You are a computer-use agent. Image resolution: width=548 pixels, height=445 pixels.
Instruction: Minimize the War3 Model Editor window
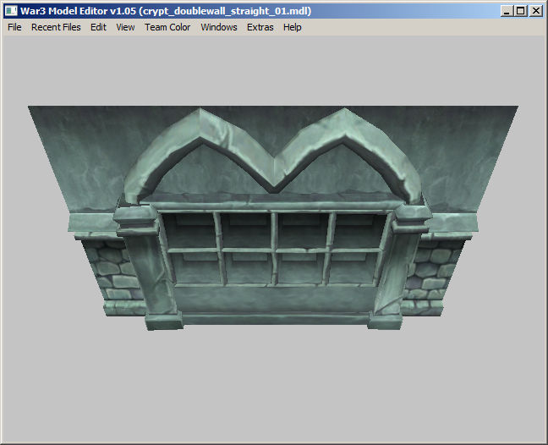pyautogui.click(x=507, y=11)
